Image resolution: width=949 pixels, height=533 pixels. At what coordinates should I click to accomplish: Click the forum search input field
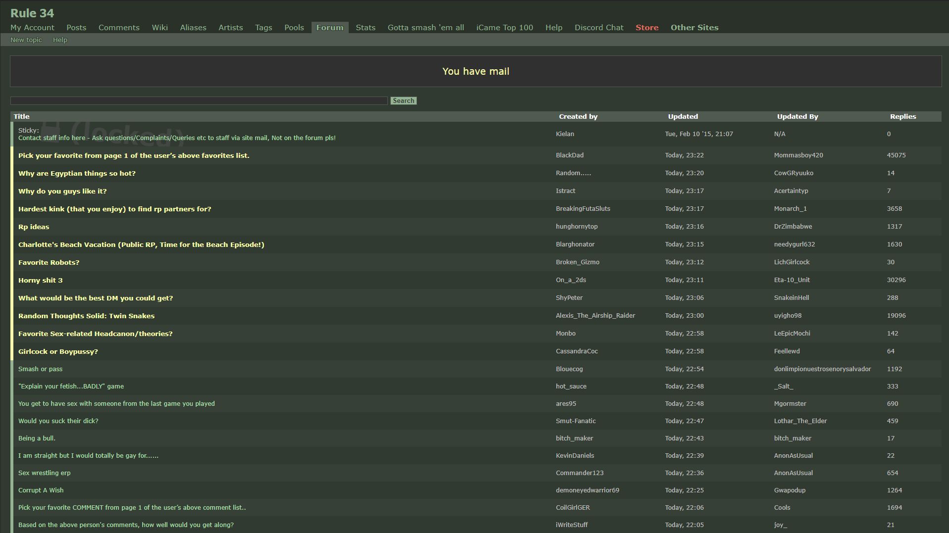[199, 101]
